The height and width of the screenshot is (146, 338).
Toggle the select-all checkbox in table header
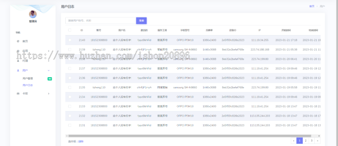pyautogui.click(x=69, y=30)
